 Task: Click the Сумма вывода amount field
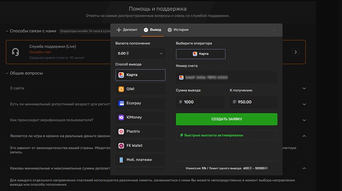point(200,102)
